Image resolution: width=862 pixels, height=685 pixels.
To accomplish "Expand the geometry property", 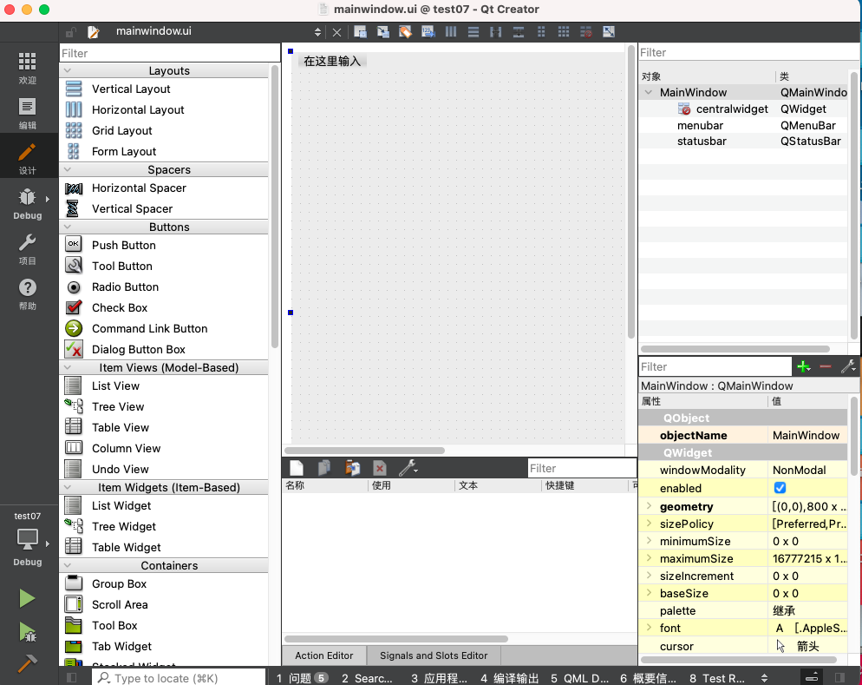I will coord(648,506).
